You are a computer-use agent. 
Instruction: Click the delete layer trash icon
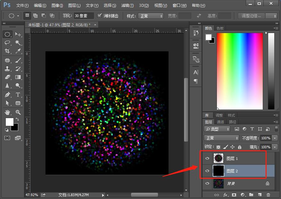coord(269,195)
